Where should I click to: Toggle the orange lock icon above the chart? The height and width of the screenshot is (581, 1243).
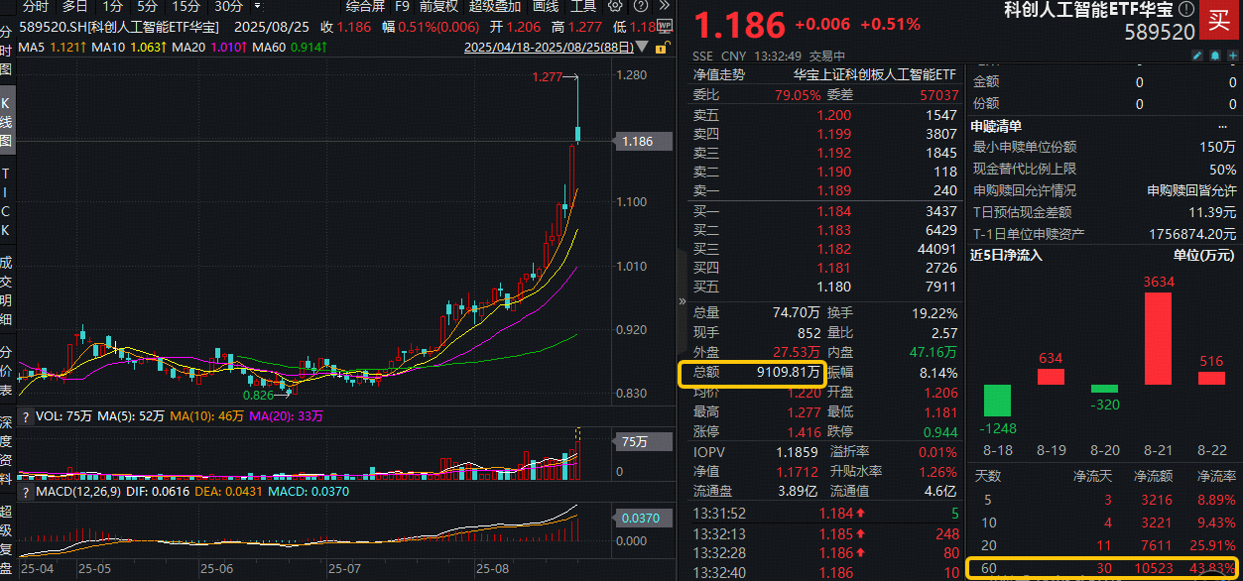[x=661, y=47]
